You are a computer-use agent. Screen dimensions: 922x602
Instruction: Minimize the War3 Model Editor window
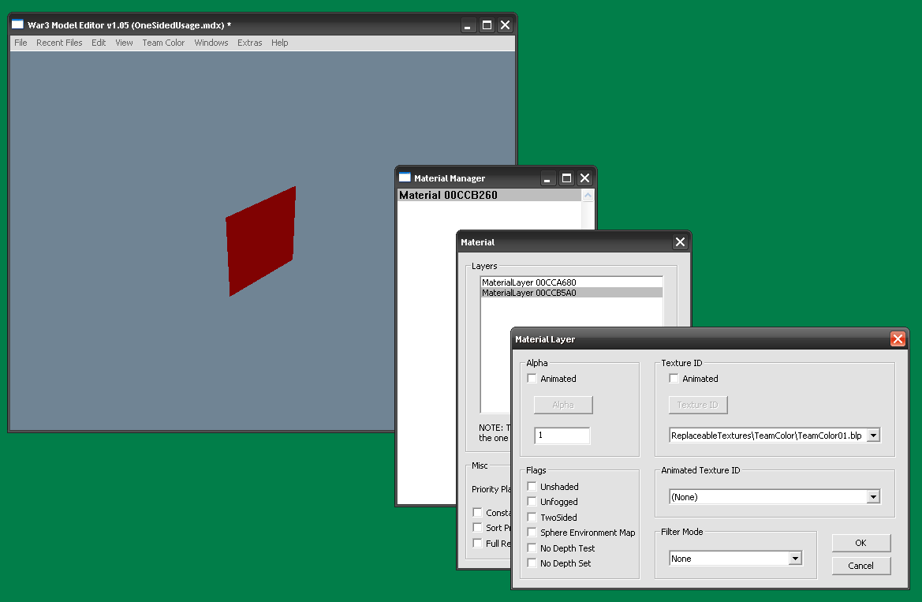point(468,24)
